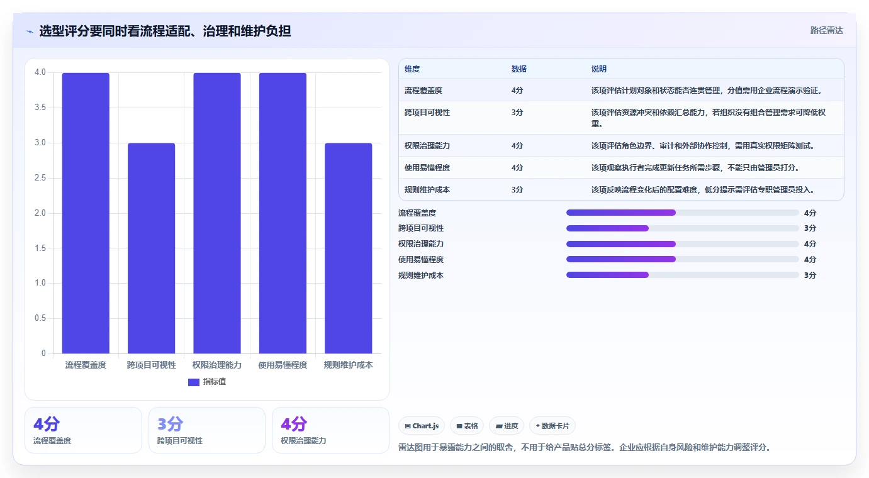The width and height of the screenshot is (869, 478).
Task: Click the 权限治理能力 bar in chart
Action: (x=217, y=213)
